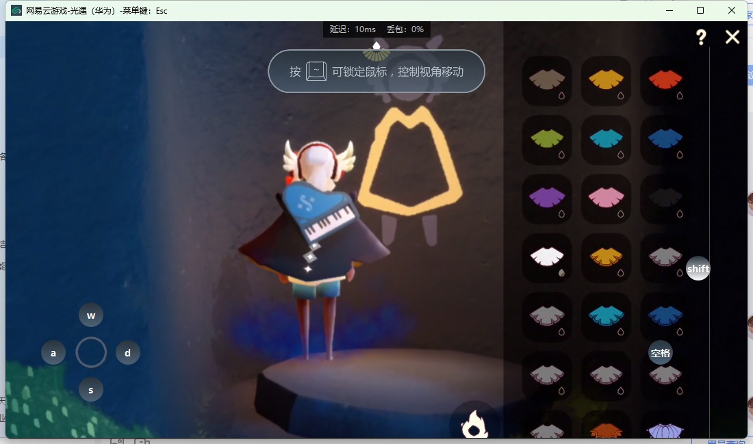Choose the teal cape in second row
The image size is (753, 444).
point(606,139)
